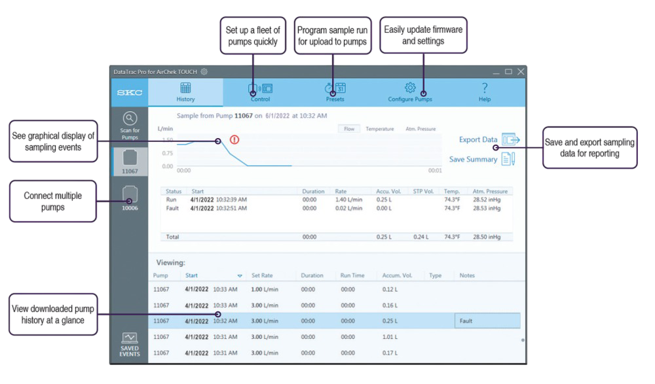Open the Control tab
Image resolution: width=655 pixels, height=384 pixels.
pyautogui.click(x=260, y=92)
